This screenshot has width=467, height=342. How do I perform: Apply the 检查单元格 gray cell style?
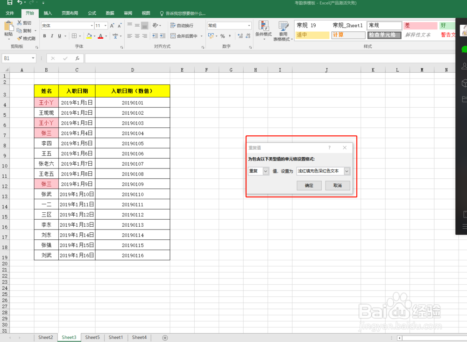[384, 35]
